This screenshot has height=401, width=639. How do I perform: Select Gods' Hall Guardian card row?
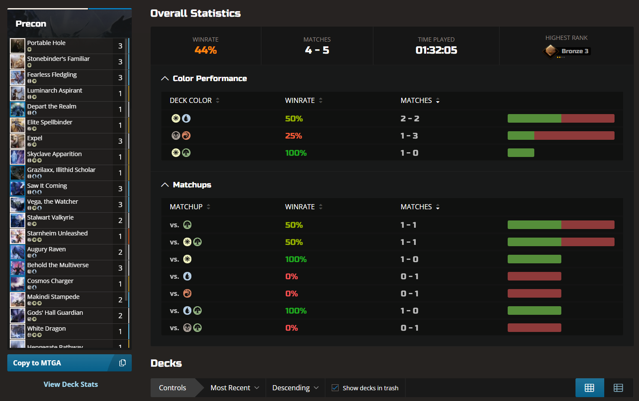69,316
